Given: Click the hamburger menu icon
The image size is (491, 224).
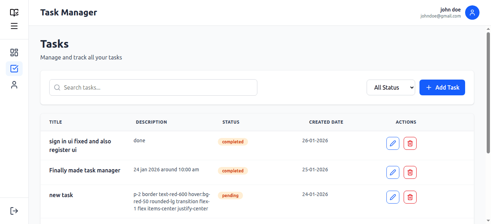Looking at the screenshot, I should point(14,25).
